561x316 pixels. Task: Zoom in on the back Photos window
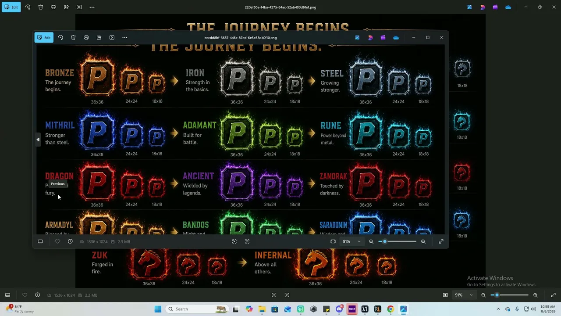[535, 295]
